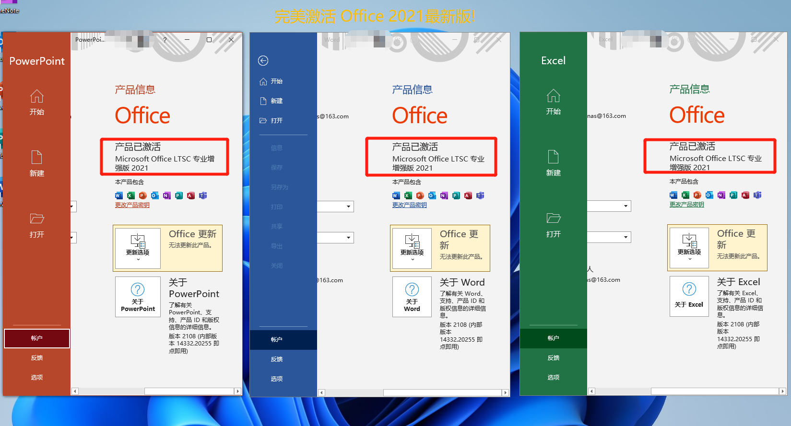Screen dimensions: 791x426
Task: Expand 更新选项 dropdown in PowerPoint window
Action: click(x=138, y=248)
